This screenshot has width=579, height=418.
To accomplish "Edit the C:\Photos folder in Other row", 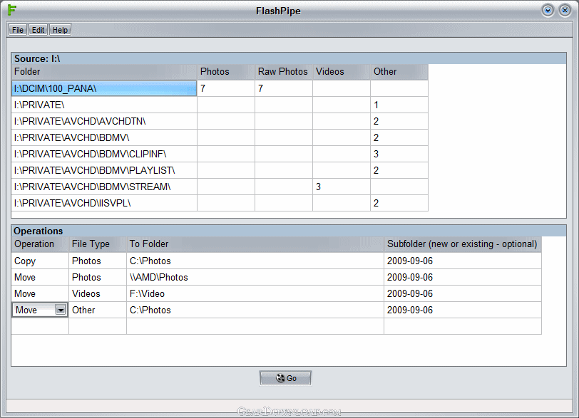I will point(255,310).
